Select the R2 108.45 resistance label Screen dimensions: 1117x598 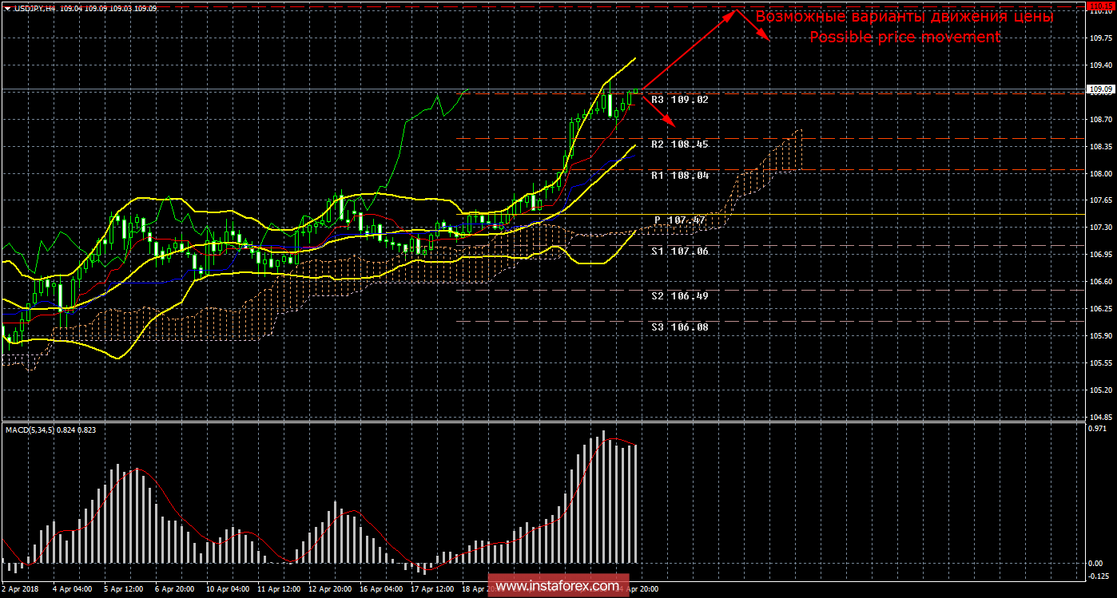(x=679, y=145)
